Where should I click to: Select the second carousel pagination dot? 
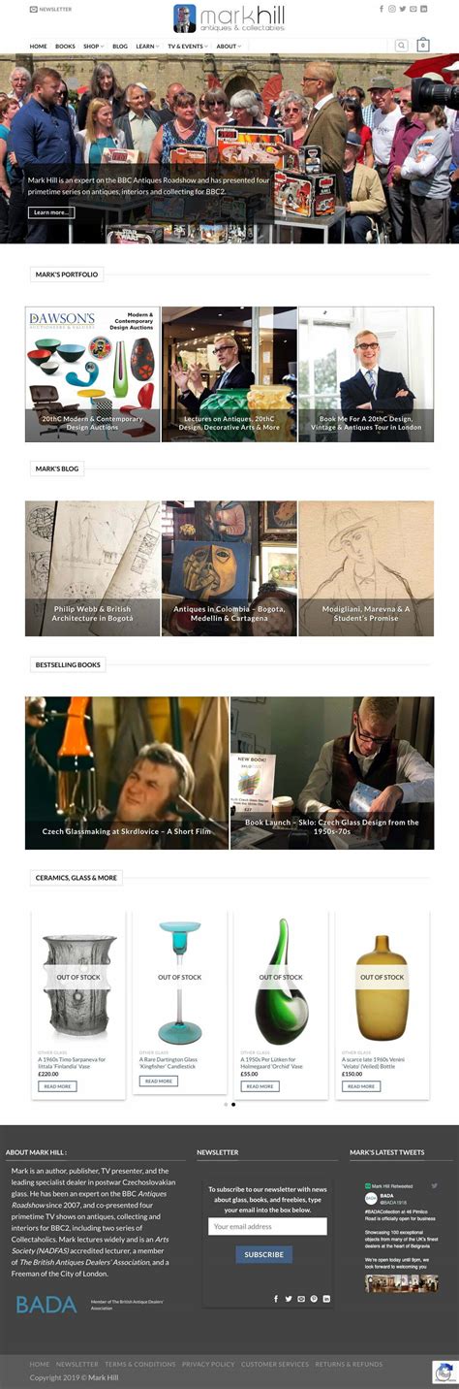(x=233, y=1104)
